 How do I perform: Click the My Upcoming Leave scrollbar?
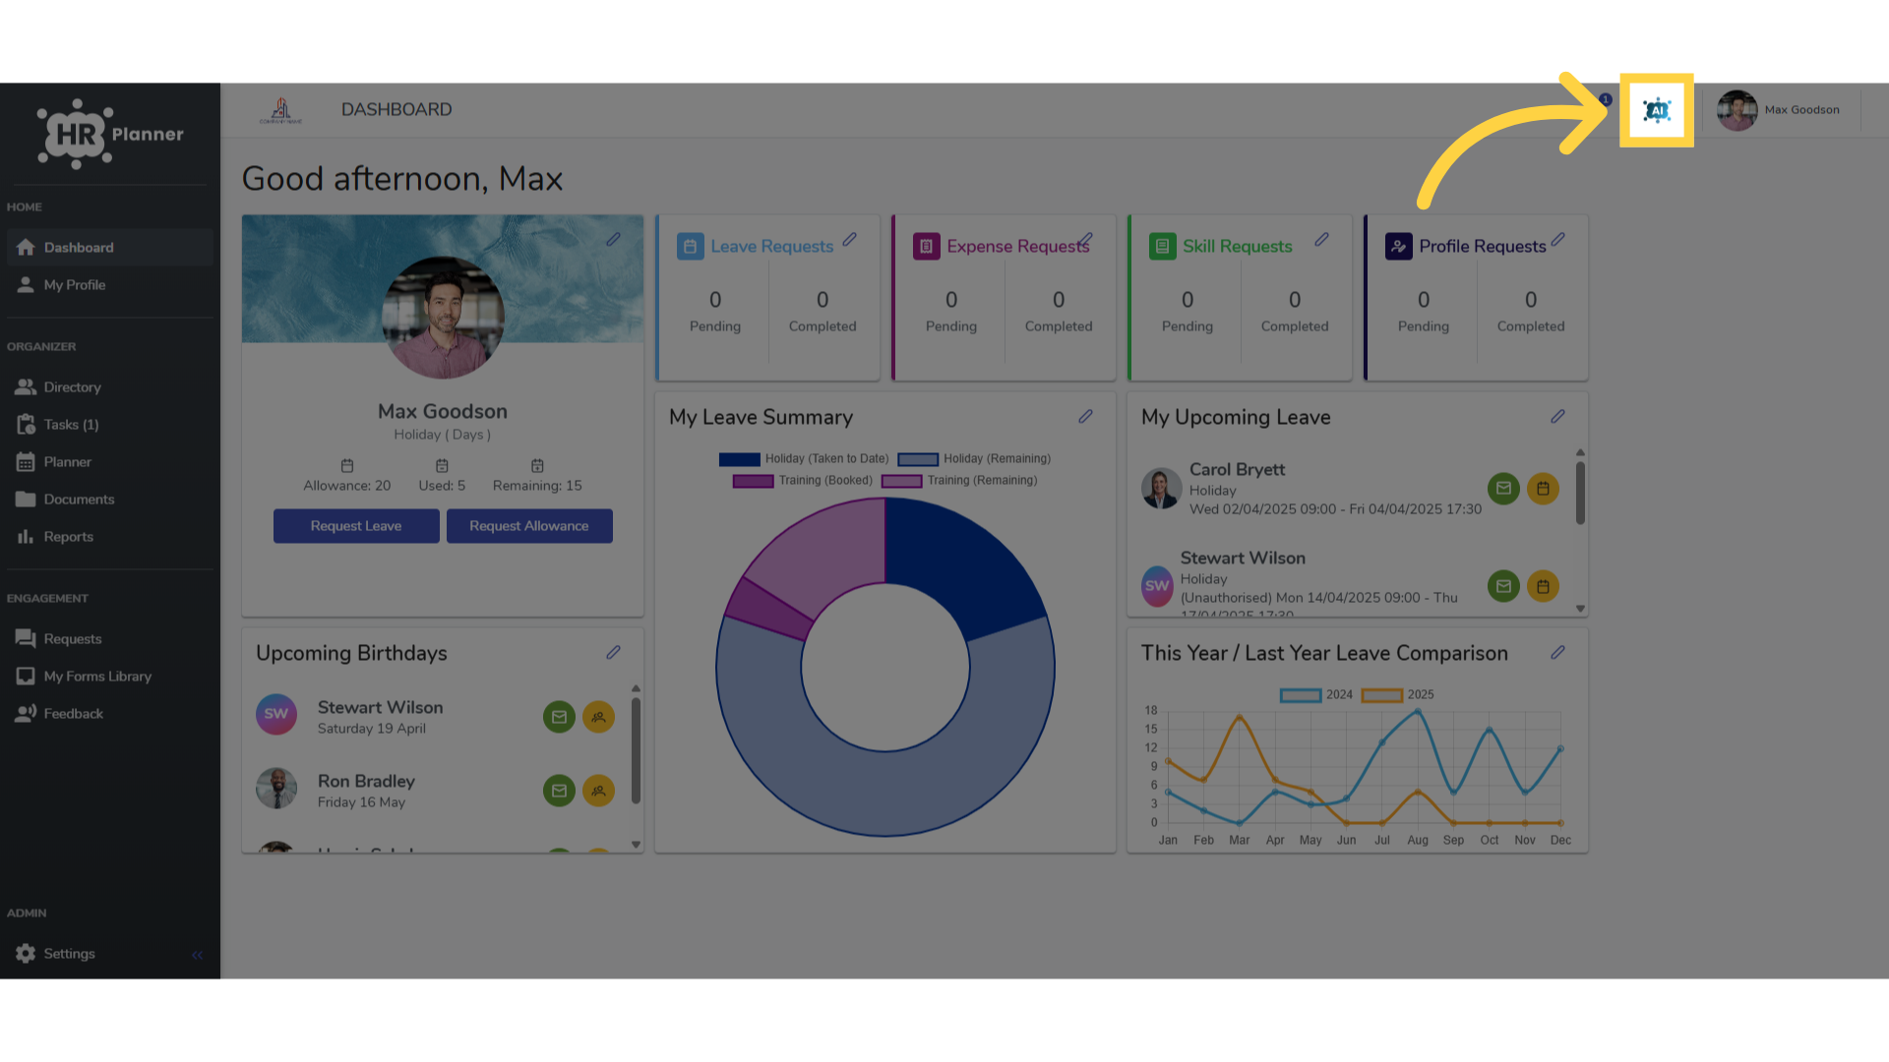[x=1580, y=495]
